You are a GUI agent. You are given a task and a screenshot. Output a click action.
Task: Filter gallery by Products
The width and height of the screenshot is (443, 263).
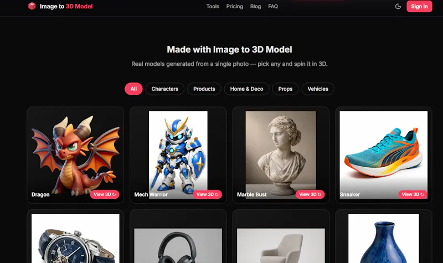204,89
